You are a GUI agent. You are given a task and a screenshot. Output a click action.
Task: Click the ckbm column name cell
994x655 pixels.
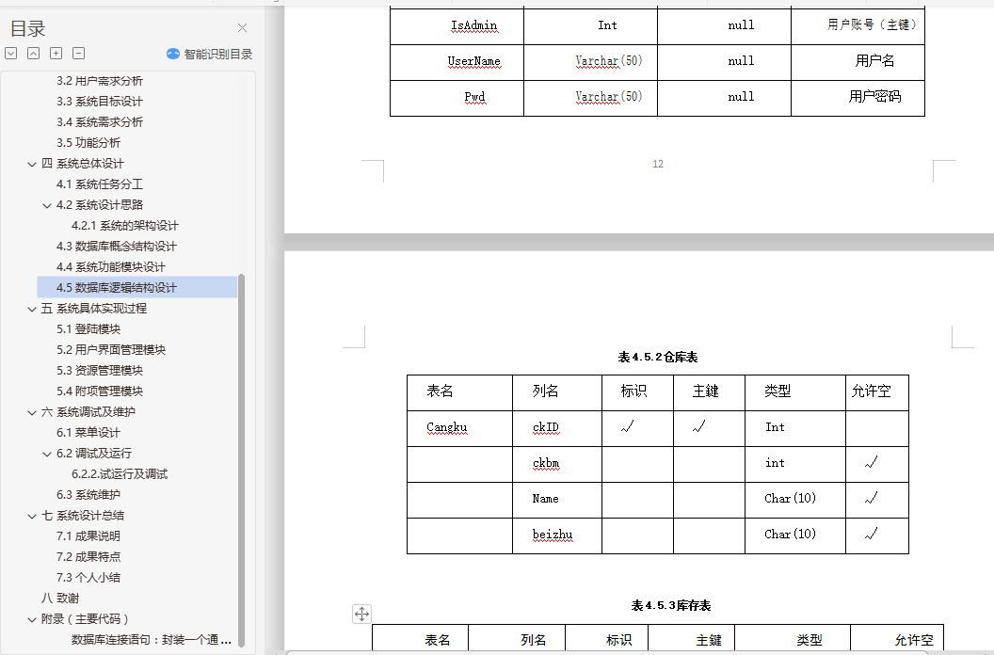(557, 464)
